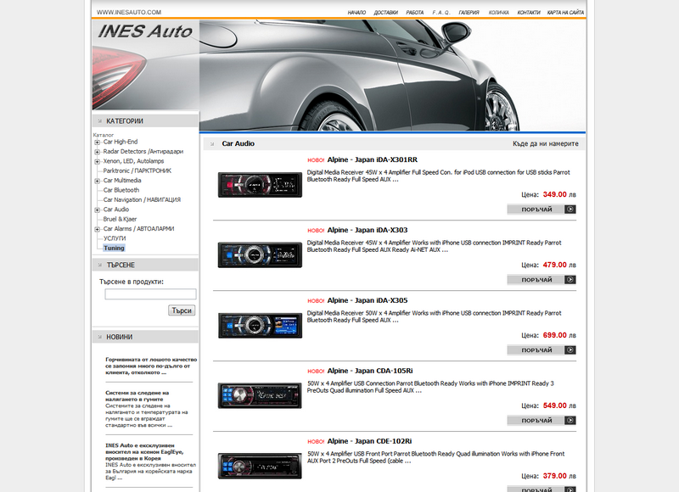679x492 pixels.
Task: Open the УСЛУГИ category
Action: pyautogui.click(x=115, y=238)
